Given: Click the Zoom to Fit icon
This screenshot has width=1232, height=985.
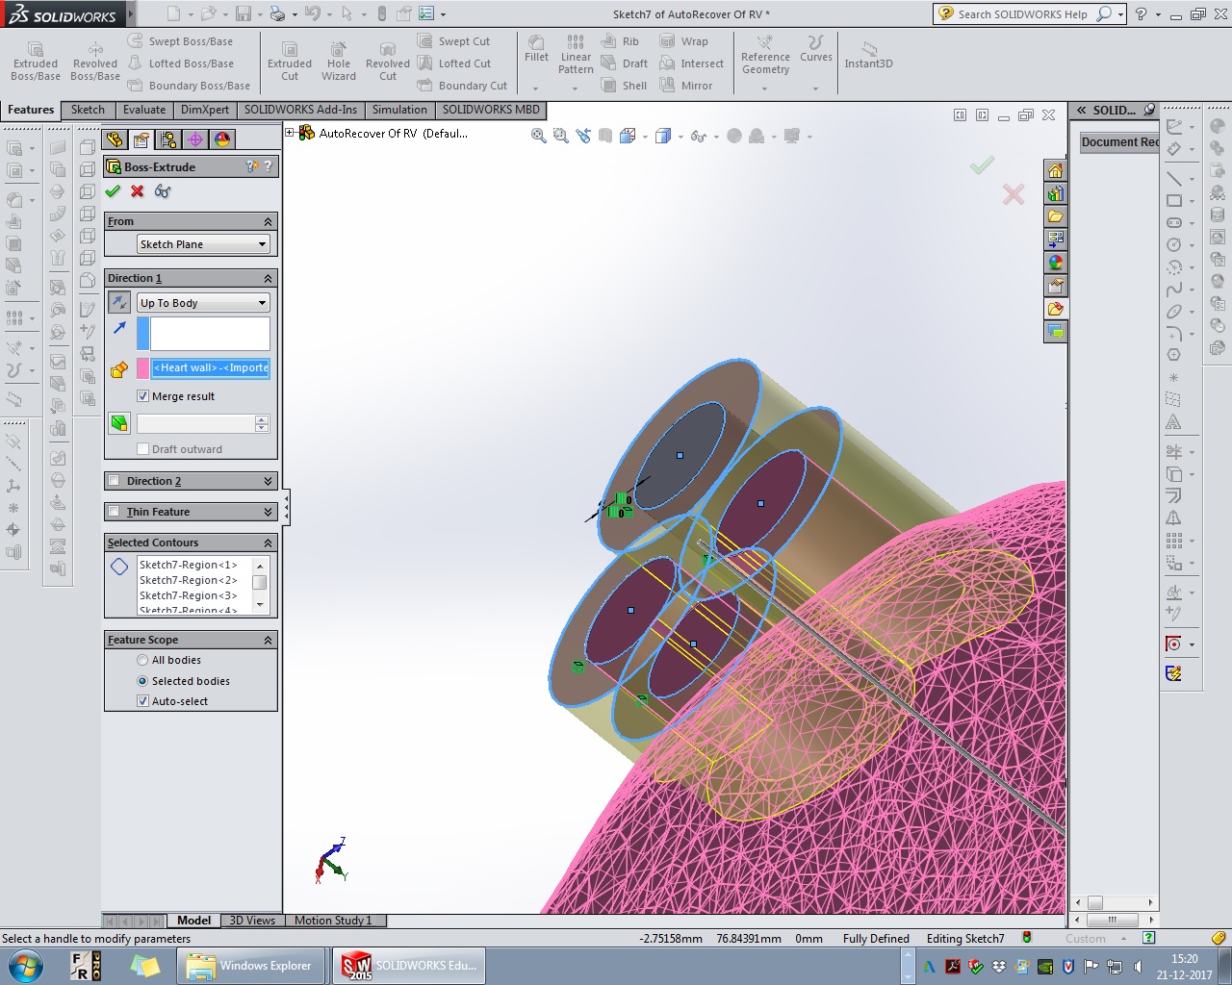Looking at the screenshot, I should tap(539, 137).
